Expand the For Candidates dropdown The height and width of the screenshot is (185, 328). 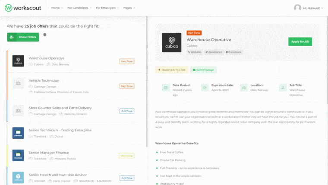82,8
